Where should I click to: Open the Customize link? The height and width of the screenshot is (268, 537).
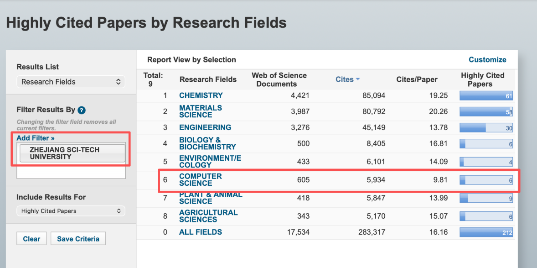(x=487, y=59)
